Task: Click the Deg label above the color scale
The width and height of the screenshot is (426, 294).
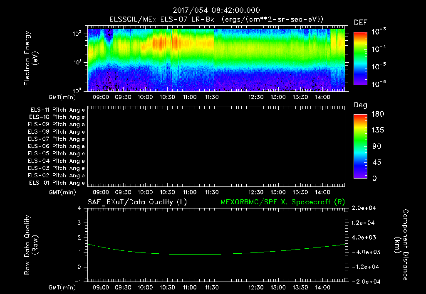Action: (x=361, y=105)
